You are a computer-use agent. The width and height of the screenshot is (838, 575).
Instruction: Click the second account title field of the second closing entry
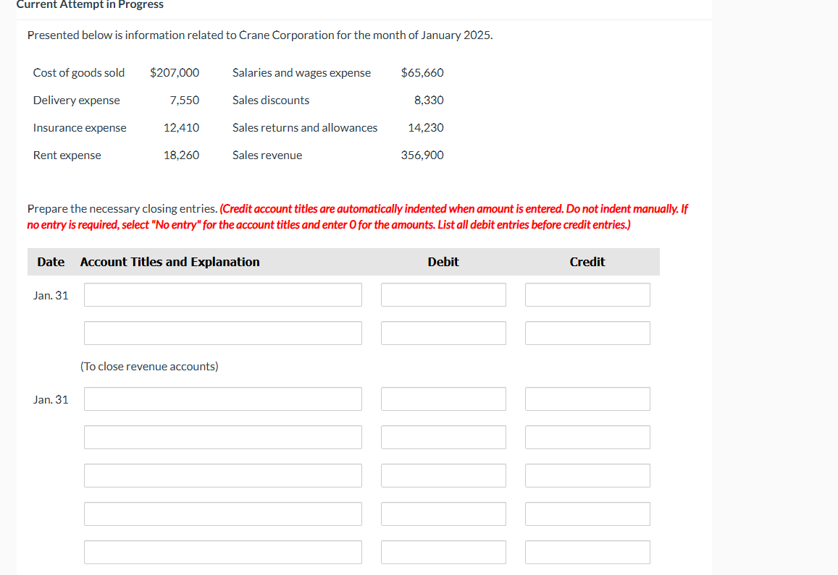[222, 437]
